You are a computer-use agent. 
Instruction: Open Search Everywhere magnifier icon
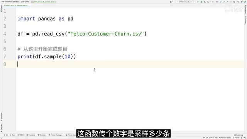[238, 2]
